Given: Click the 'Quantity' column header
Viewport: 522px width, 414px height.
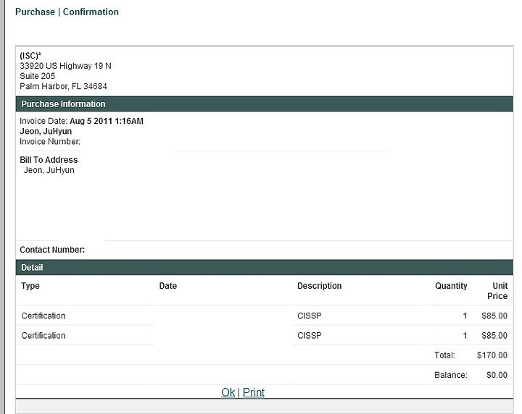Looking at the screenshot, I should [451, 286].
